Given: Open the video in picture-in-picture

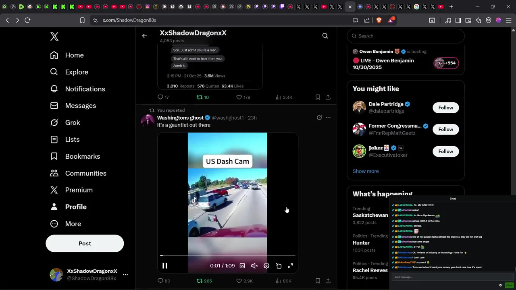Looking at the screenshot, I should 279,266.
